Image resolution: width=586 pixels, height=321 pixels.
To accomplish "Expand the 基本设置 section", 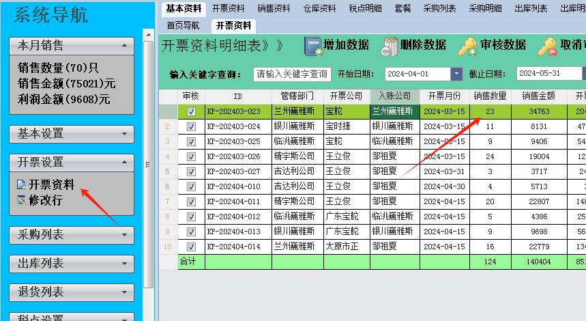I will (123, 133).
